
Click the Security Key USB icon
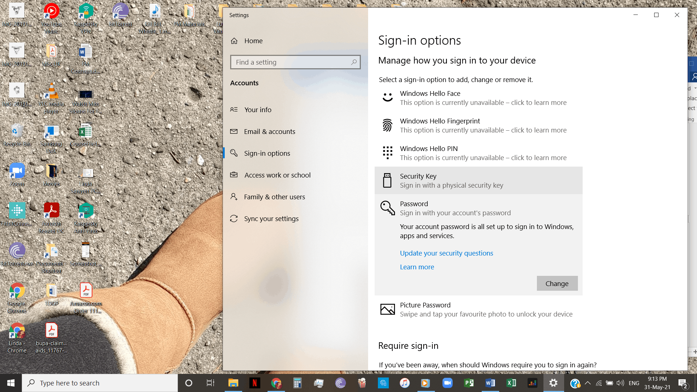click(x=387, y=180)
